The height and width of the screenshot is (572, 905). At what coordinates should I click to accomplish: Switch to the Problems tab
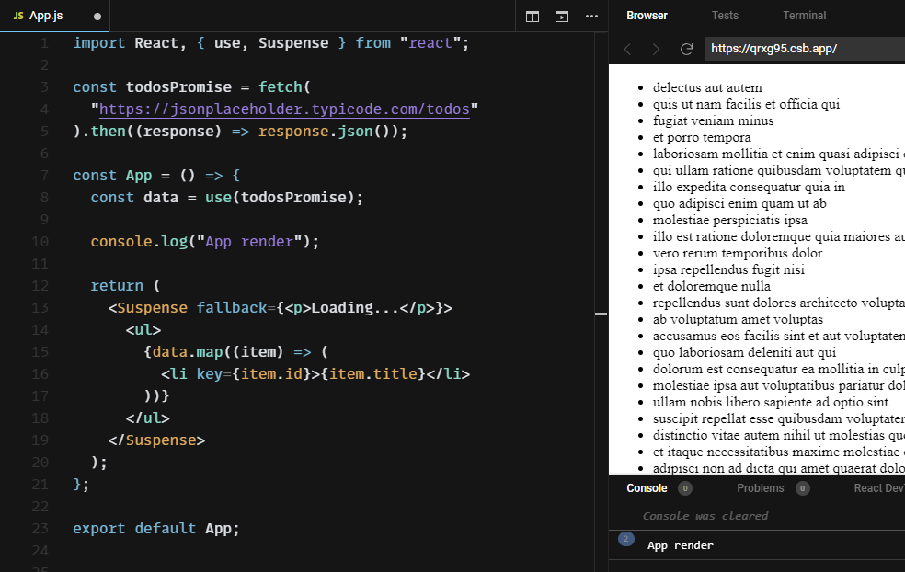click(760, 488)
